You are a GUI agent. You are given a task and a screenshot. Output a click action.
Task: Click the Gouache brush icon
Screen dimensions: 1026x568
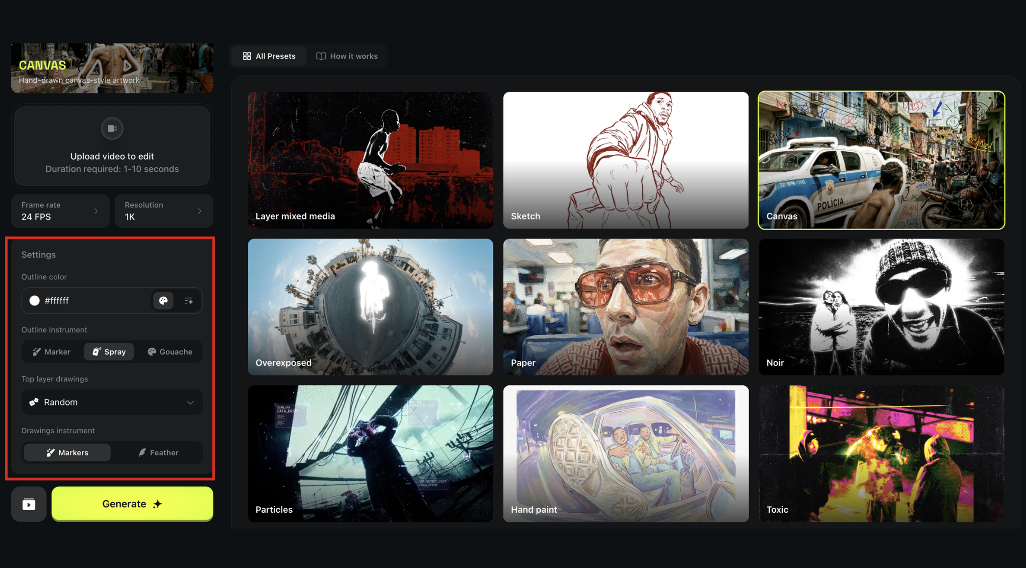151,351
